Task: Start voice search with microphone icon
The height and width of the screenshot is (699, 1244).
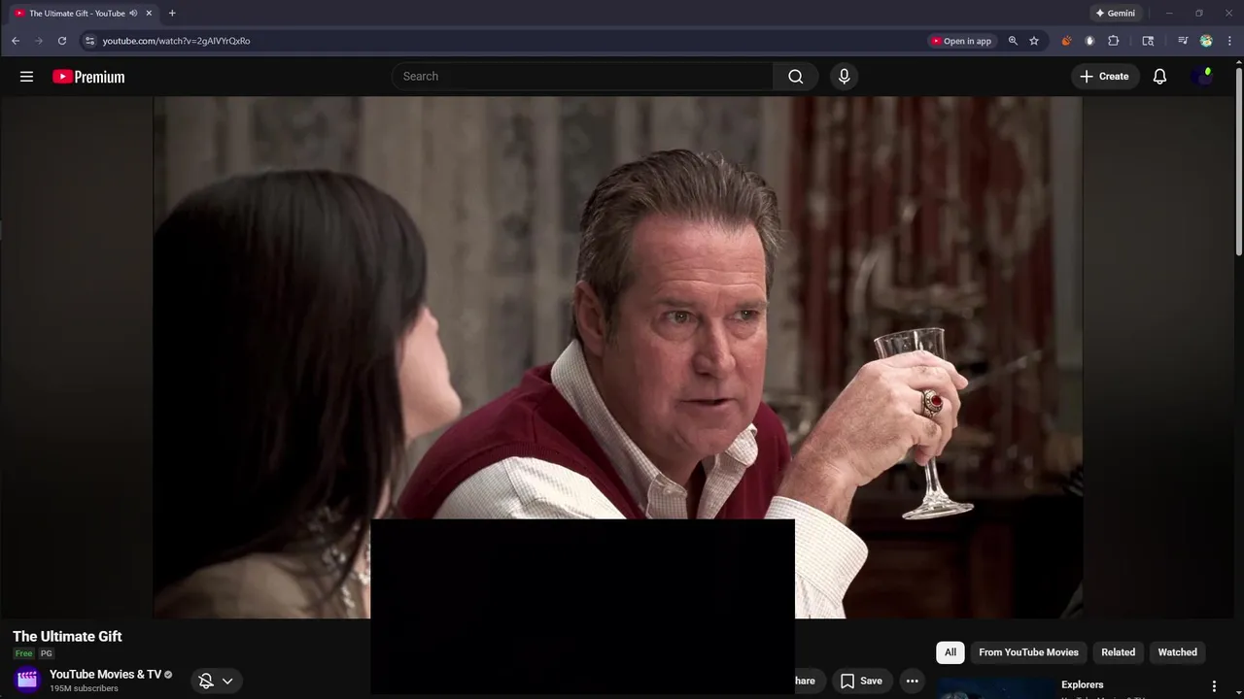Action: [844, 77]
